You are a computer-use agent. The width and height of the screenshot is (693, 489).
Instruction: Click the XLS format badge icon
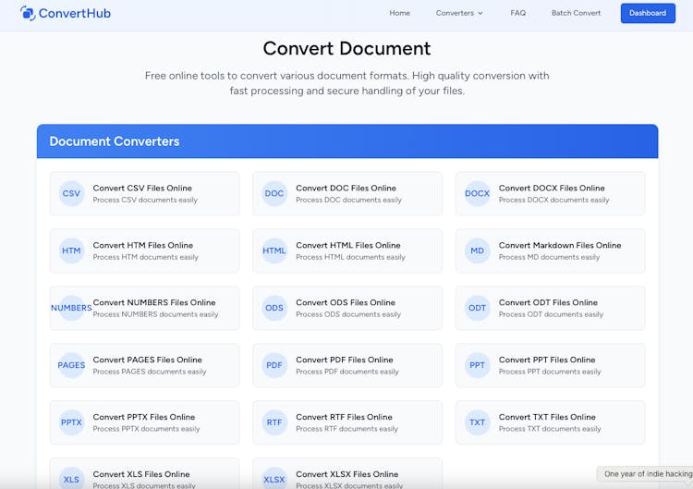pos(71,480)
